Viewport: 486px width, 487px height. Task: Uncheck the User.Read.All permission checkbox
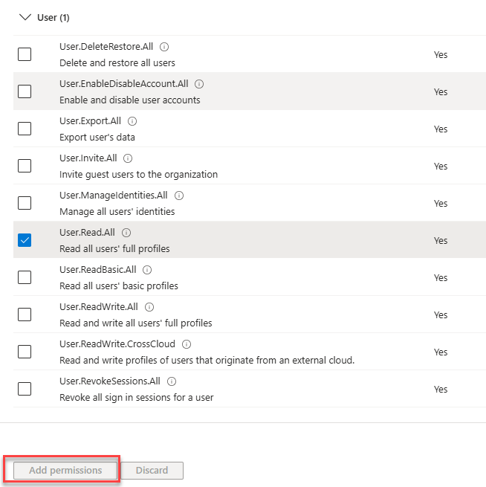(25, 240)
